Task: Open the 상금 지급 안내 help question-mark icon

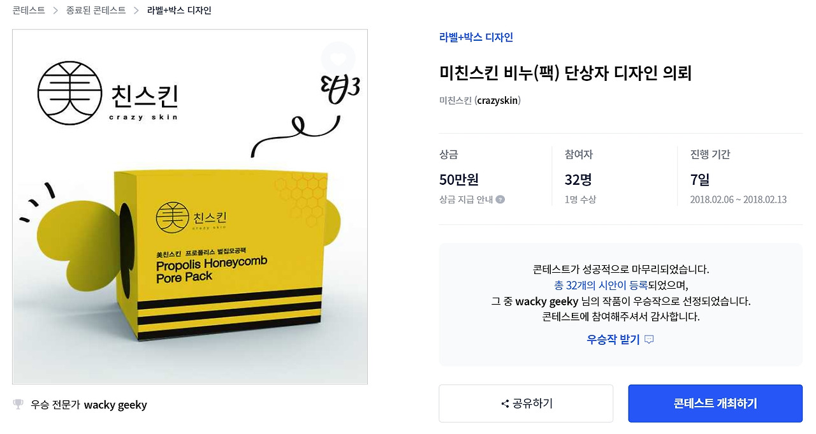Action: 500,199
